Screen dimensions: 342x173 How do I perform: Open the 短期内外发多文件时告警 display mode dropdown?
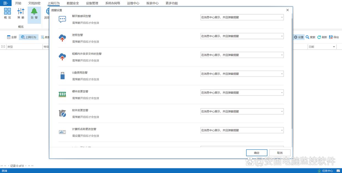pyautogui.click(x=242, y=55)
